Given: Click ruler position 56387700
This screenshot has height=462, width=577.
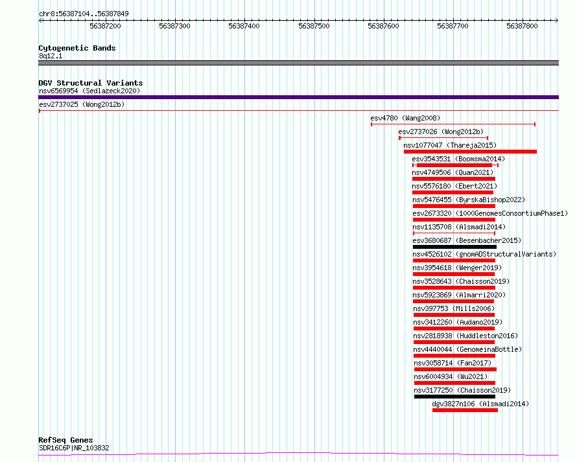Looking at the screenshot, I should pos(453,26).
